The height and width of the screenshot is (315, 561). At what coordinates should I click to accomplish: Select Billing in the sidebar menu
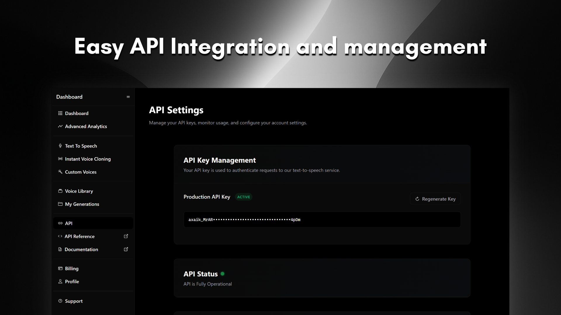[x=72, y=268]
